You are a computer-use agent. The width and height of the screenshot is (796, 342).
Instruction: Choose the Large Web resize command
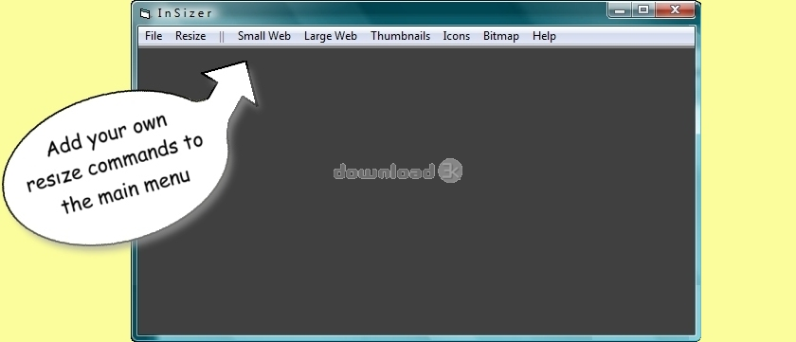pyautogui.click(x=331, y=36)
